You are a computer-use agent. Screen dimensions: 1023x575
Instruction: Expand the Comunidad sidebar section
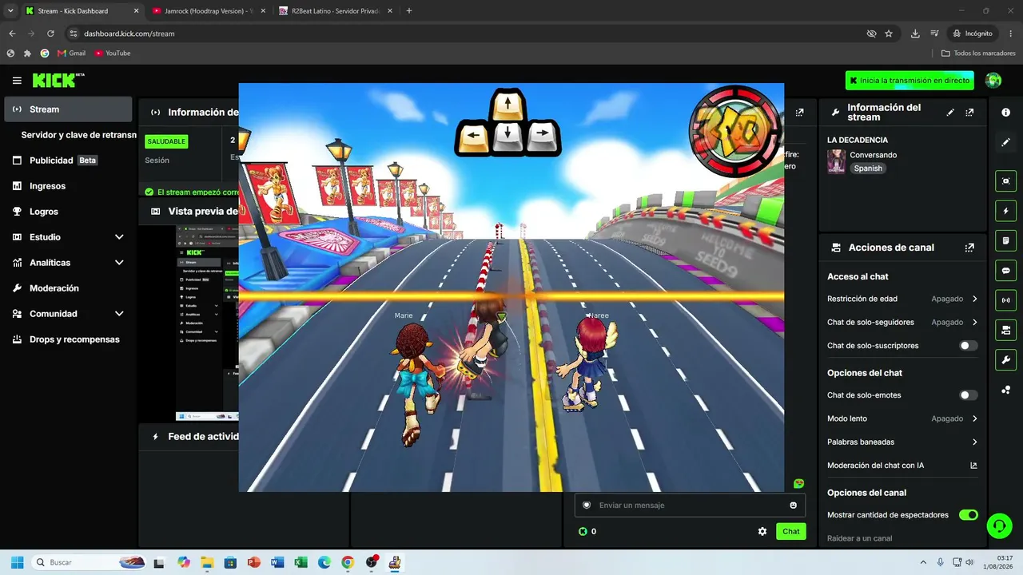(68, 314)
